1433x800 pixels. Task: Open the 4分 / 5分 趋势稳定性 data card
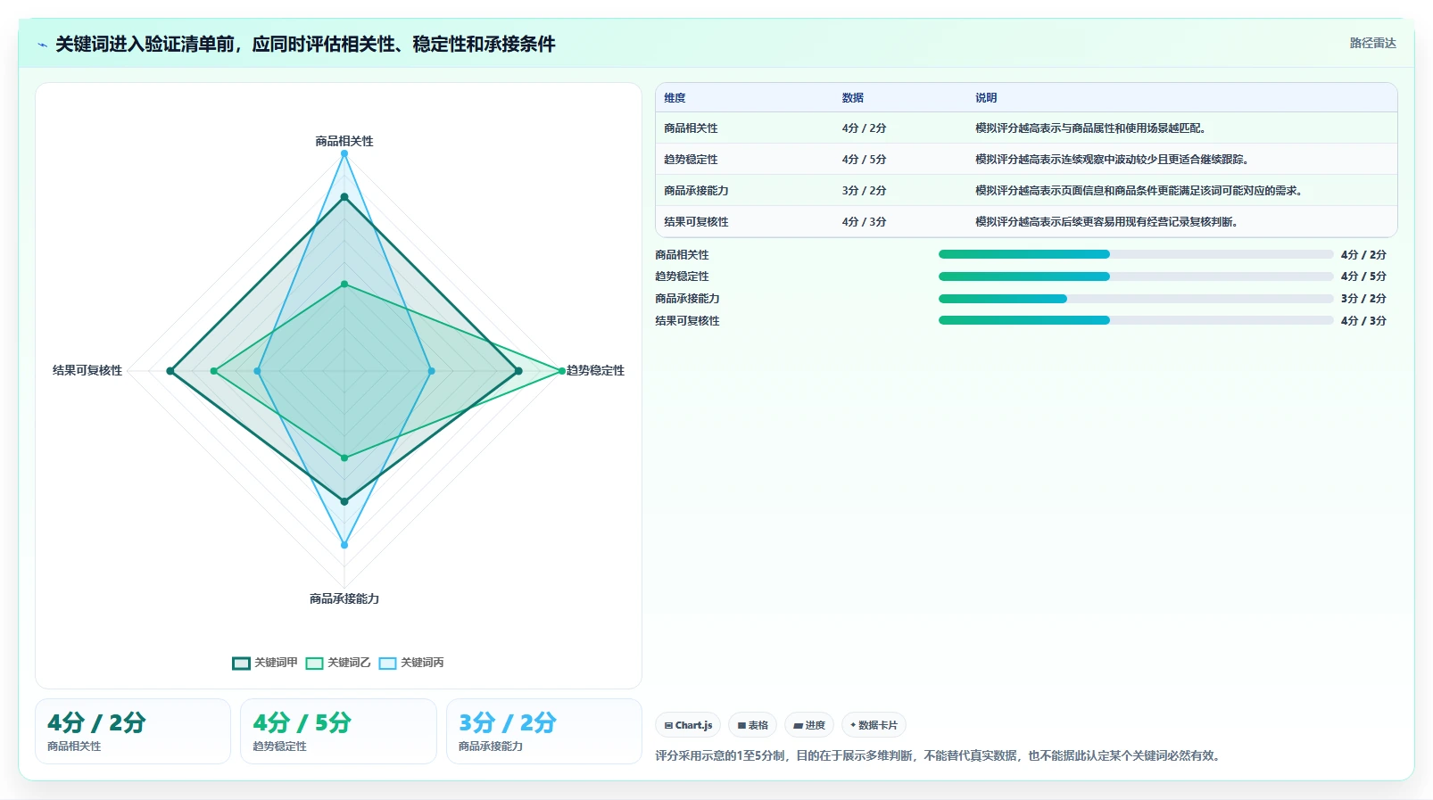[338, 731]
